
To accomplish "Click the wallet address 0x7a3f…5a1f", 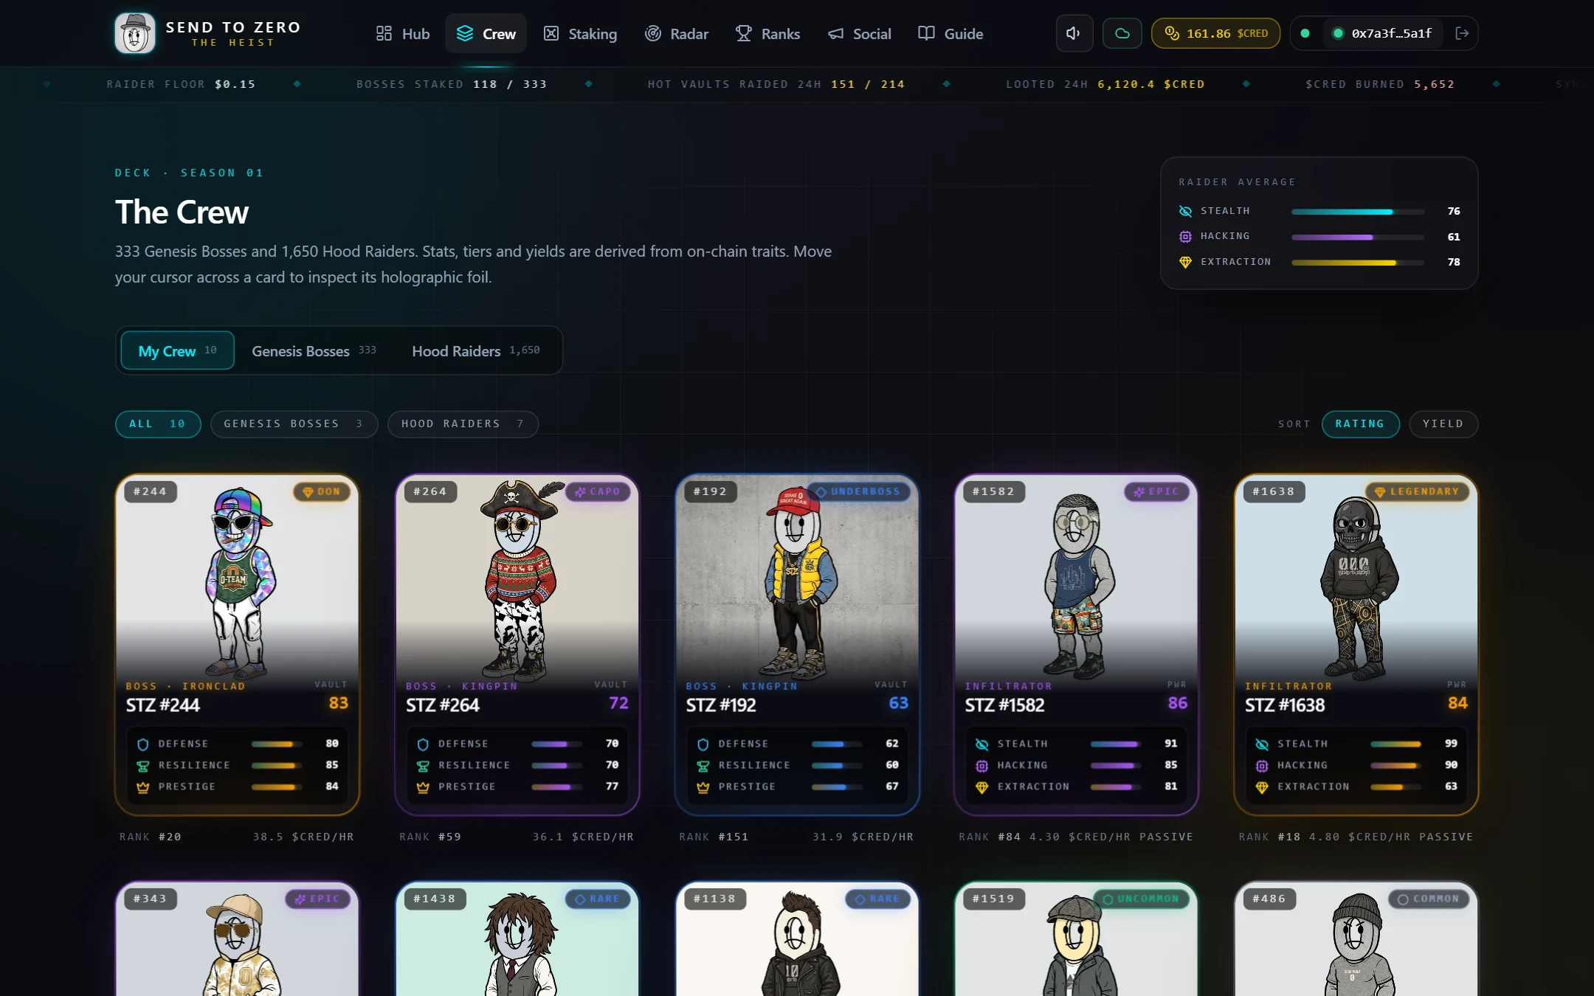I will [1383, 33].
